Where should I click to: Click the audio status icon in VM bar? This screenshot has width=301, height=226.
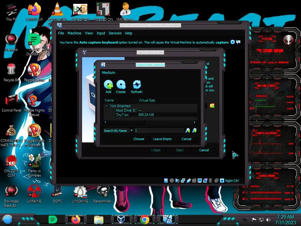tap(177, 180)
